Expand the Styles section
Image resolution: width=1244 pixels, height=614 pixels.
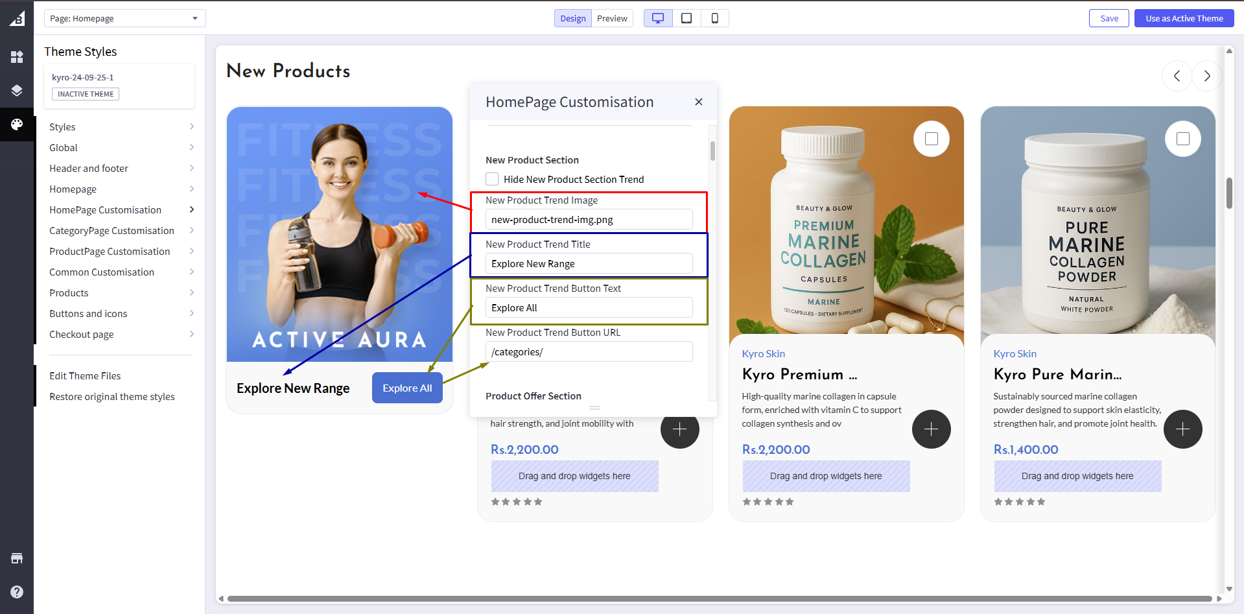click(x=121, y=127)
